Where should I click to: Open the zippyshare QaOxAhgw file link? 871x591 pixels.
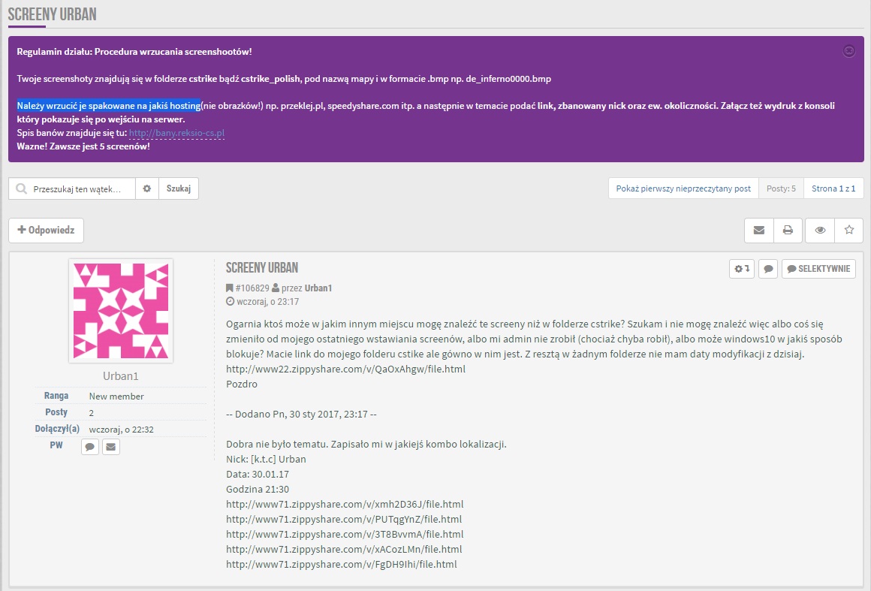[x=345, y=369]
